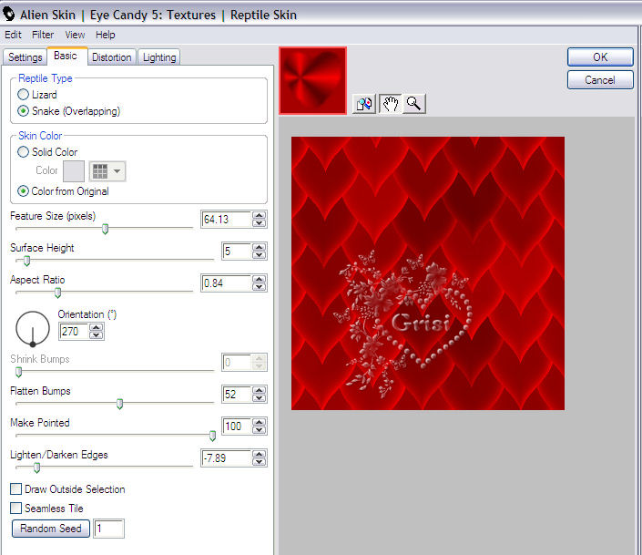Decrease the Orientation angle spinner
This screenshot has height=555, width=642.
pos(97,336)
